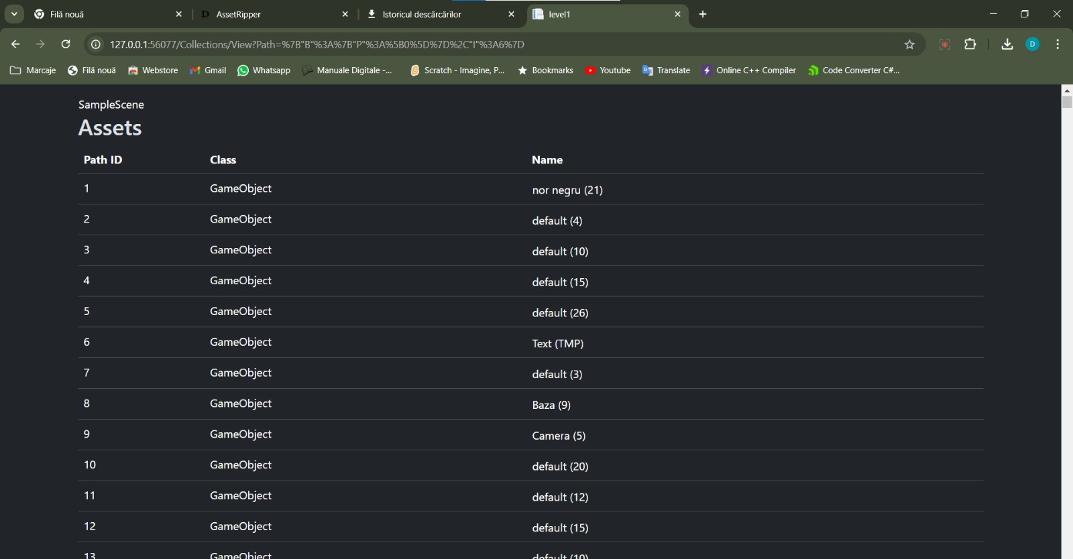Open the Translate bookmark
The width and height of the screenshot is (1073, 559).
click(666, 70)
